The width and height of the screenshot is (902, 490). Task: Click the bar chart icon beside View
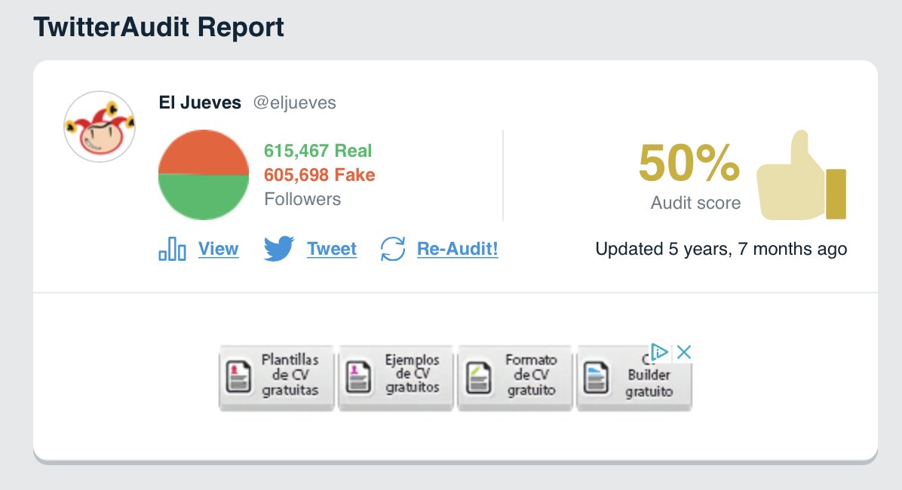(x=172, y=249)
